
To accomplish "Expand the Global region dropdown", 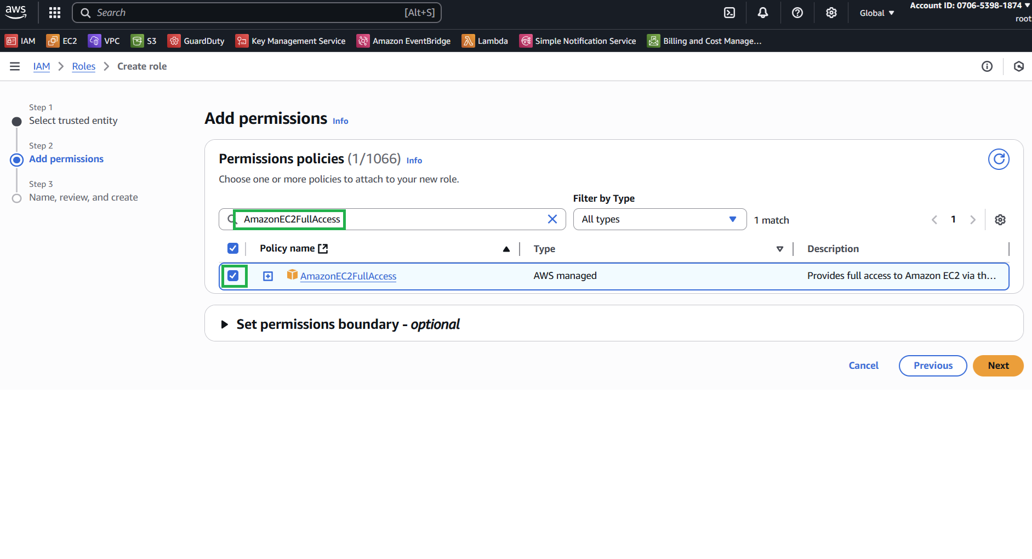I will (x=877, y=13).
